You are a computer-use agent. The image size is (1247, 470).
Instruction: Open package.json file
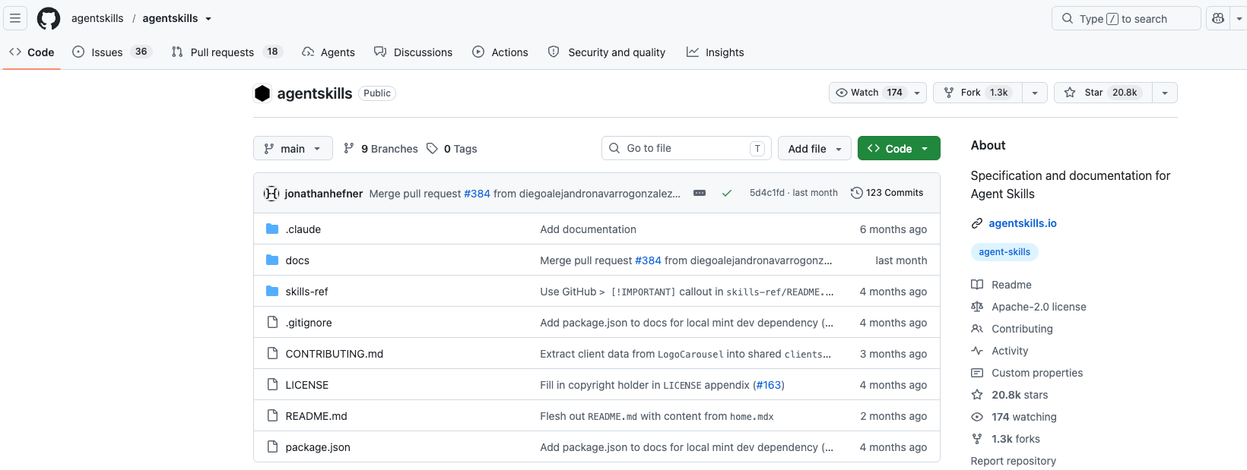coord(318,447)
